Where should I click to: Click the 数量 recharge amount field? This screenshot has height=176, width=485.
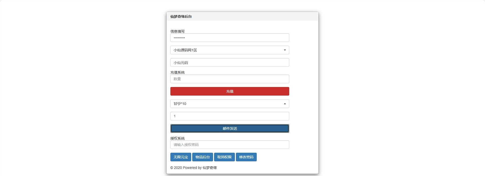point(230,79)
